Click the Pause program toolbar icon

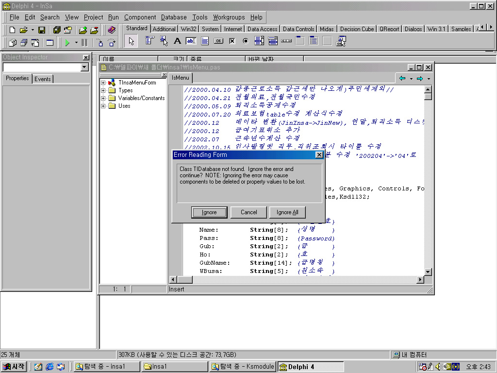coord(85,43)
